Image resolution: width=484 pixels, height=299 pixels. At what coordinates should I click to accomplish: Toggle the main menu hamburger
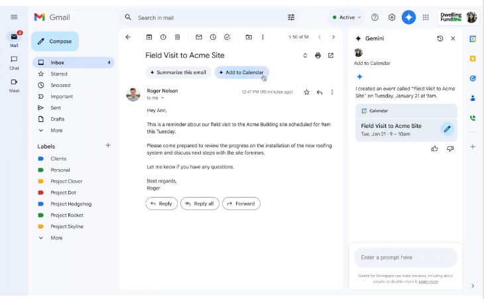click(14, 17)
